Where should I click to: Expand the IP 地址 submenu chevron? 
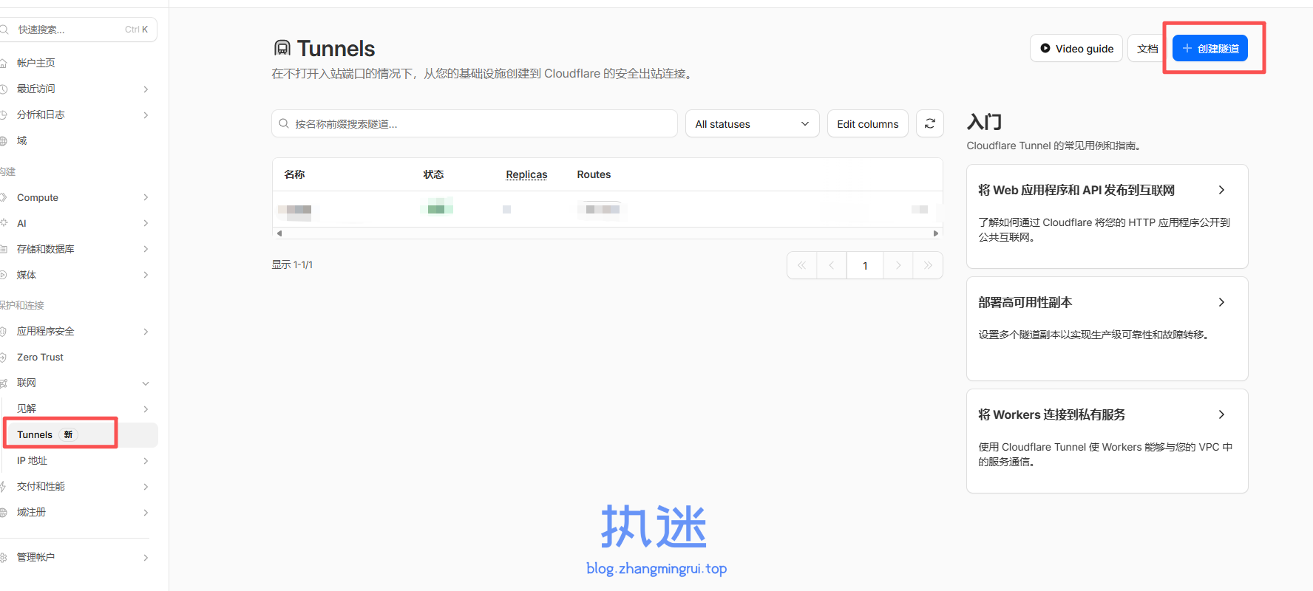pos(146,461)
